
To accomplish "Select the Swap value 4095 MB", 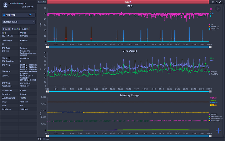I will 24,102.
